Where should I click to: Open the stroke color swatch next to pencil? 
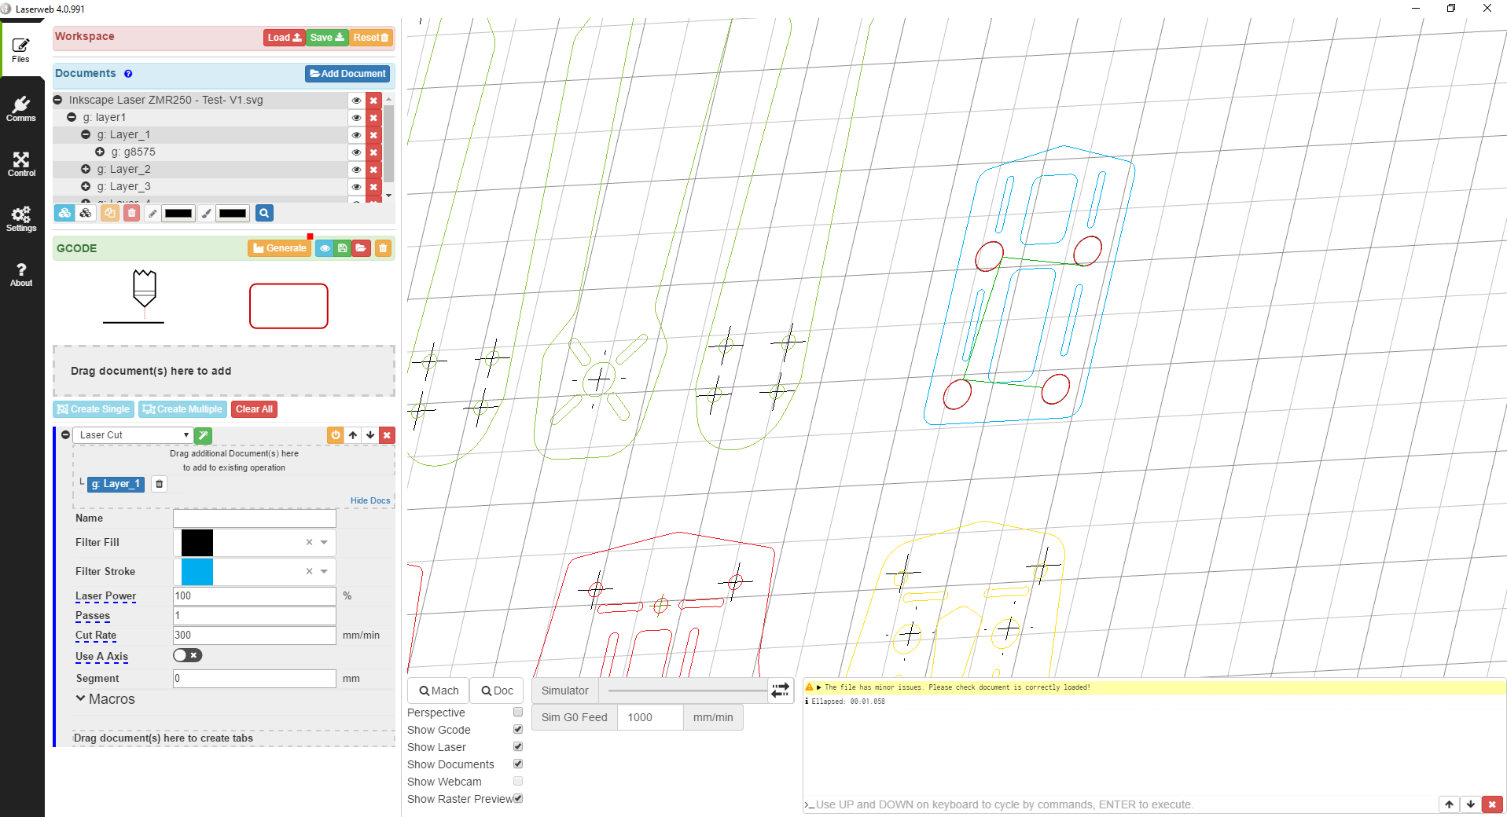[178, 213]
